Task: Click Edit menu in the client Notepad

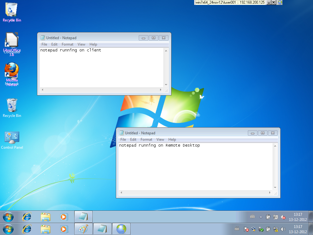Action: (x=54, y=44)
